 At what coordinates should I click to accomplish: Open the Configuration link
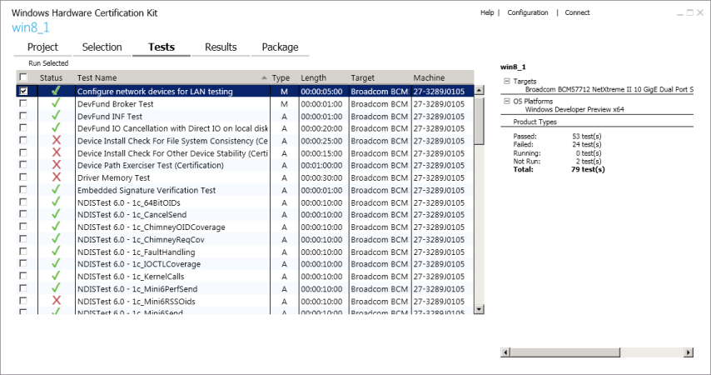click(528, 12)
